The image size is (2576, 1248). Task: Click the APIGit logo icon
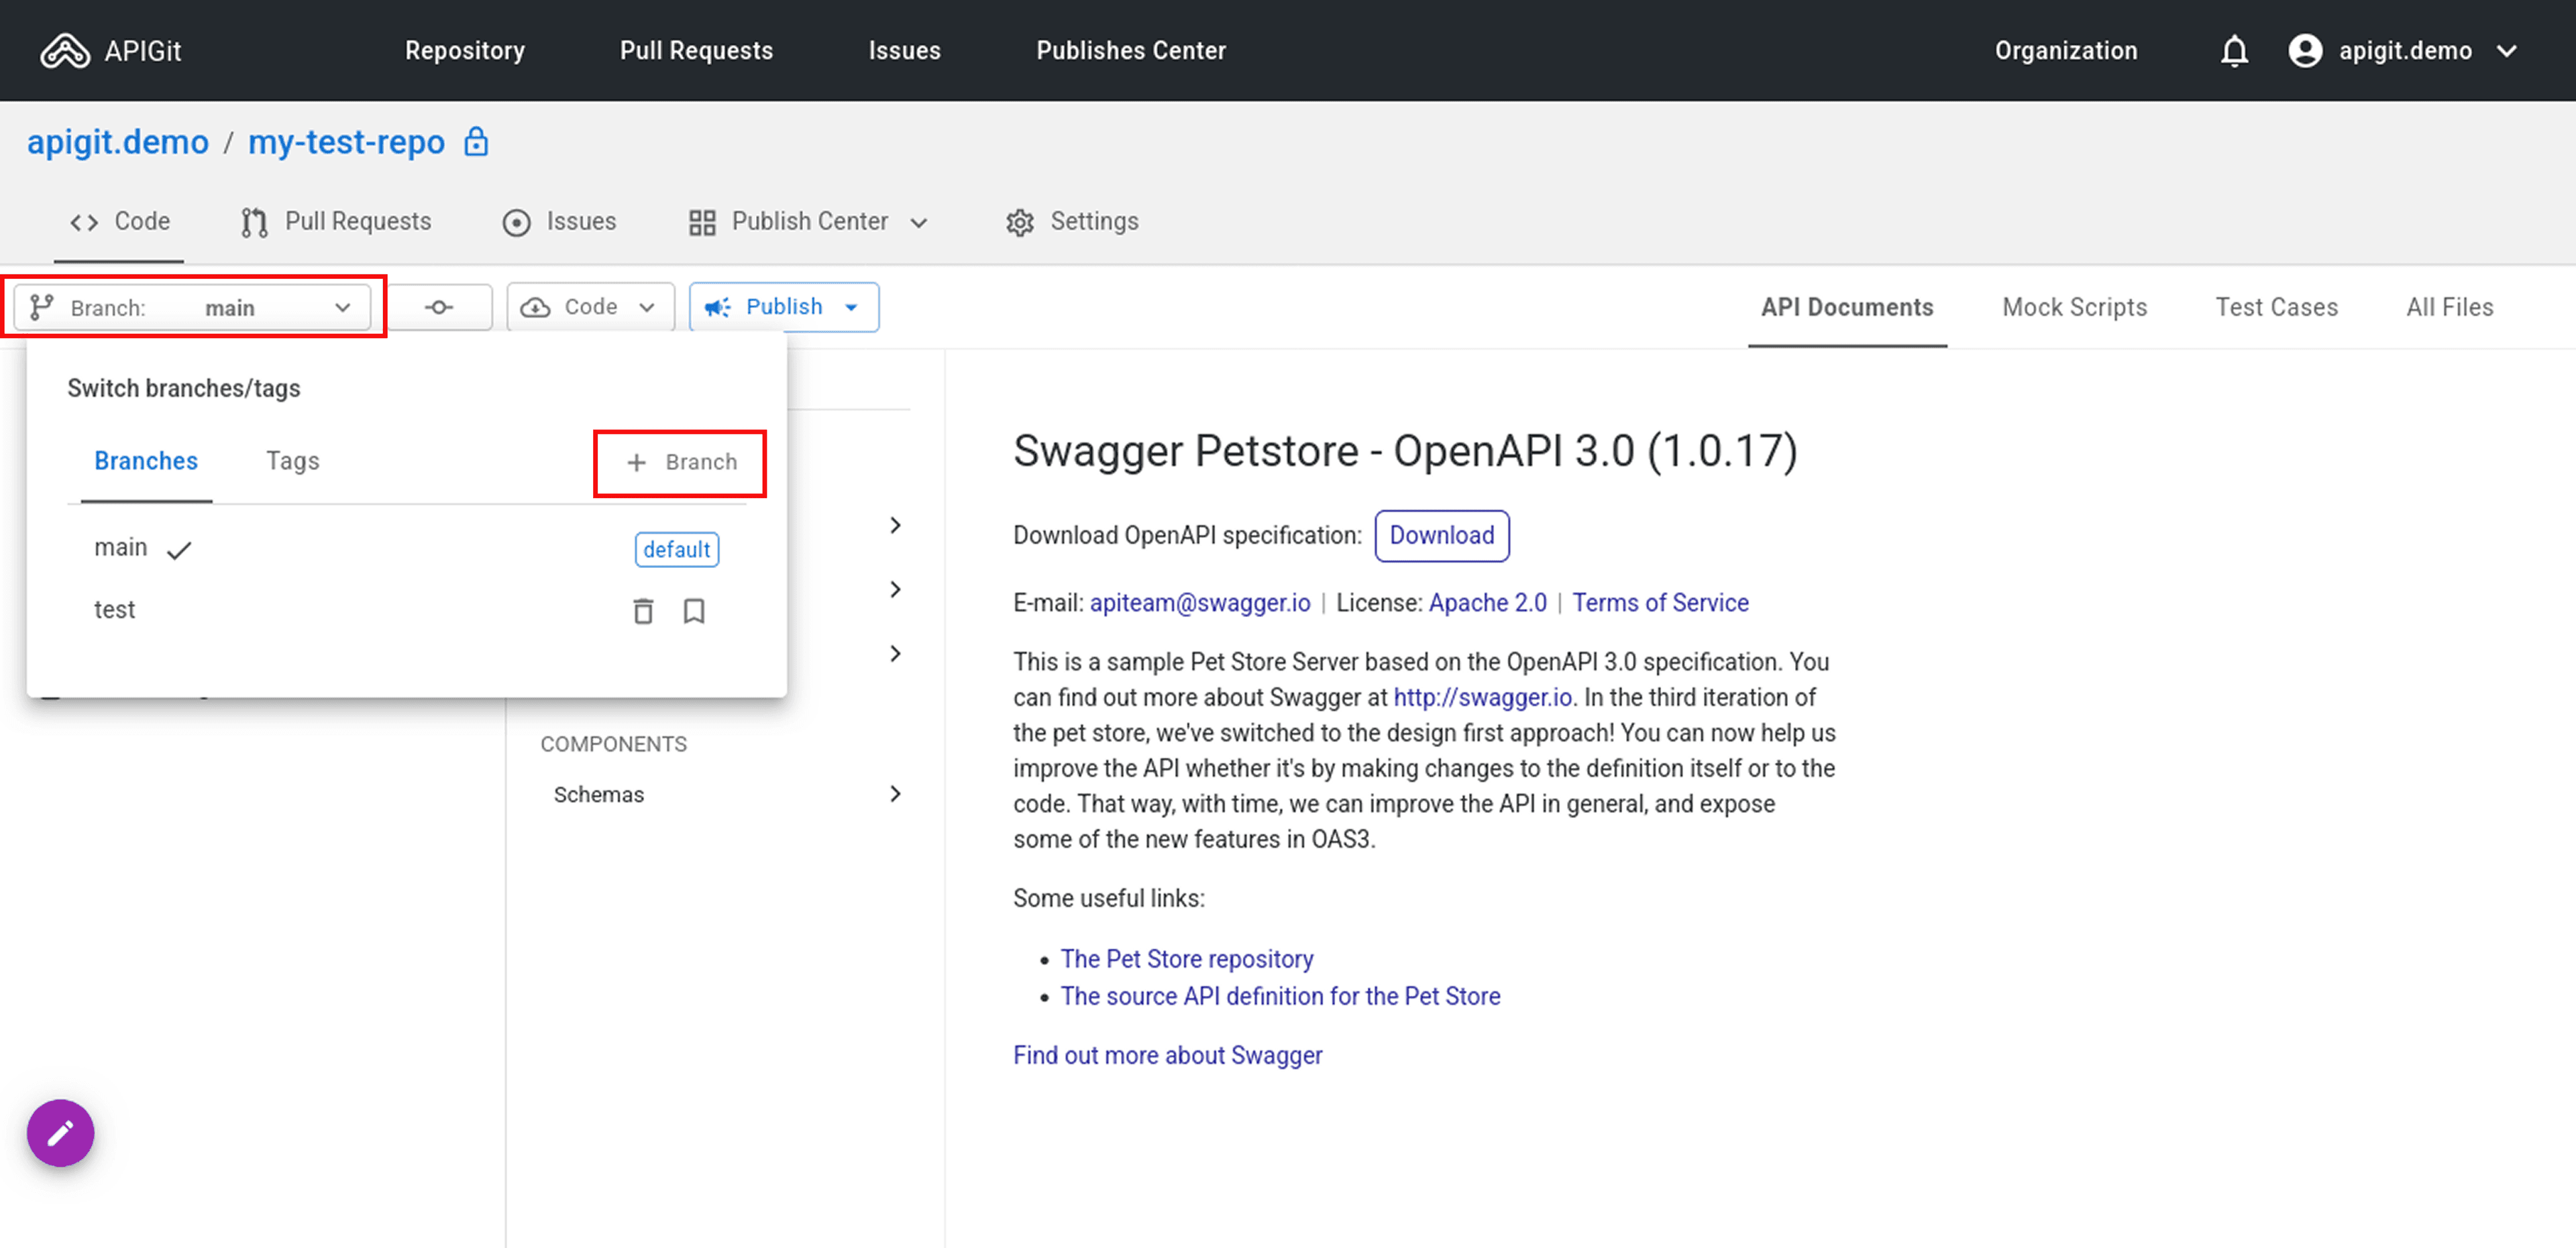click(65, 51)
